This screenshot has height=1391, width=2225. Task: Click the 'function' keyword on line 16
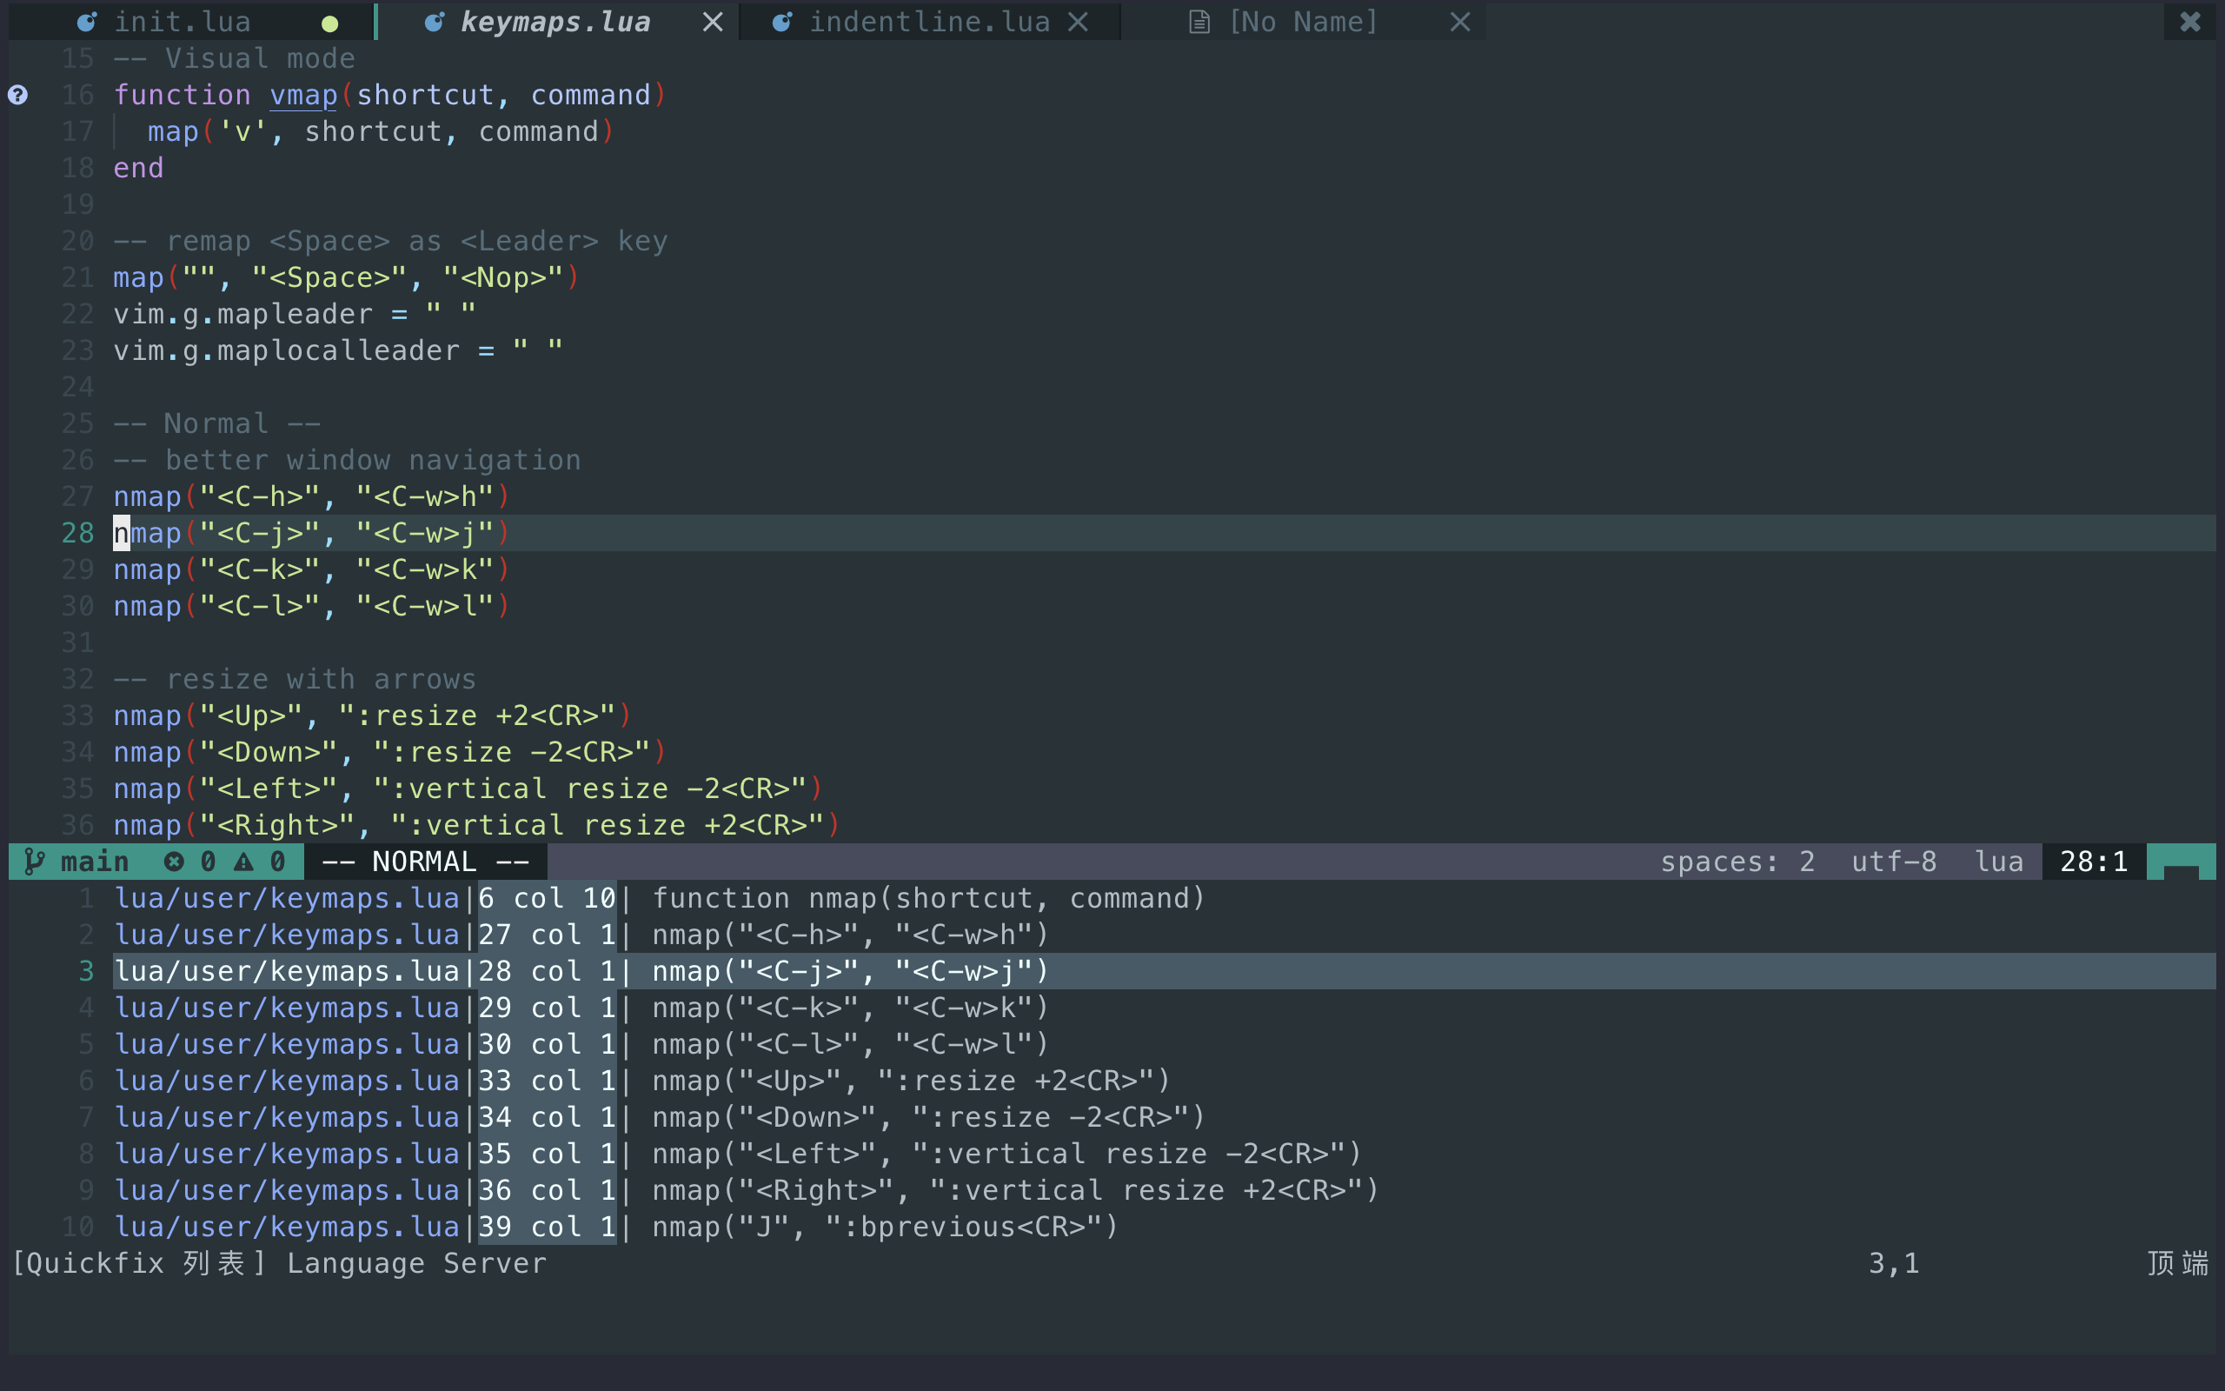(x=182, y=96)
